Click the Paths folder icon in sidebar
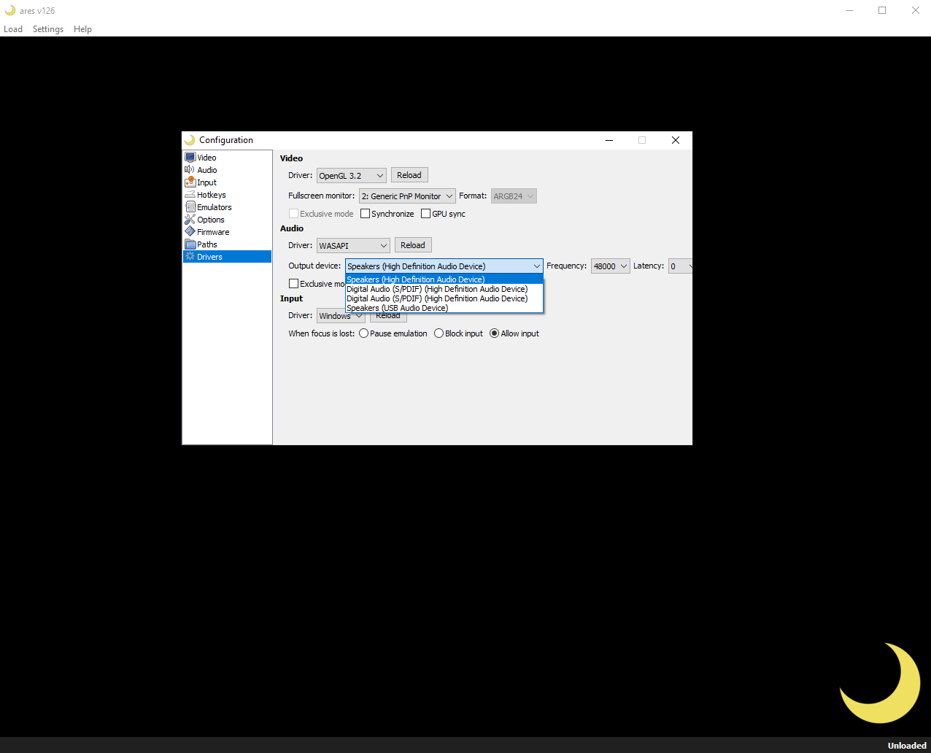 (x=190, y=244)
